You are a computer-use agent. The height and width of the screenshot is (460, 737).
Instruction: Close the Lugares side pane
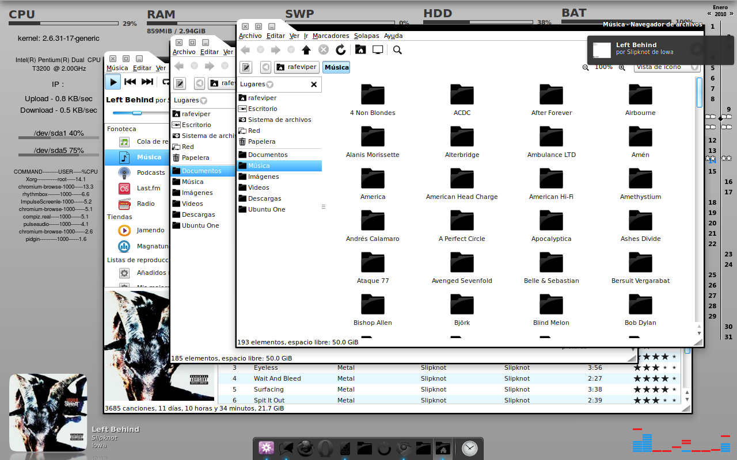pos(314,85)
